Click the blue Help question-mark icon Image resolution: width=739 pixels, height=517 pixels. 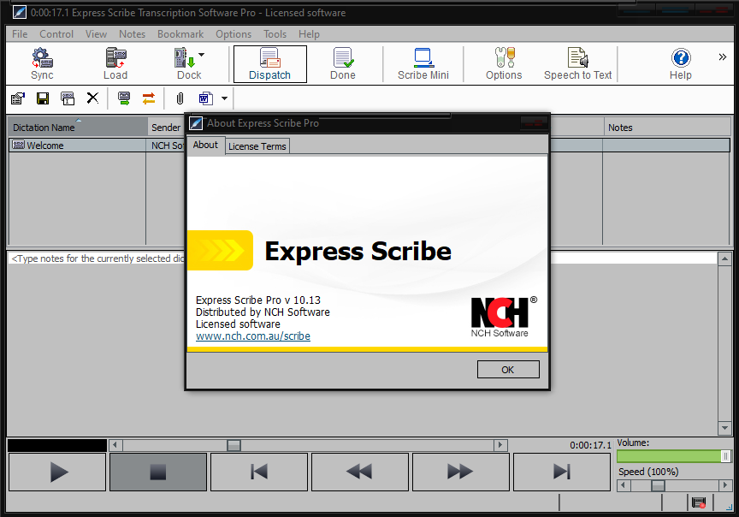click(x=681, y=58)
